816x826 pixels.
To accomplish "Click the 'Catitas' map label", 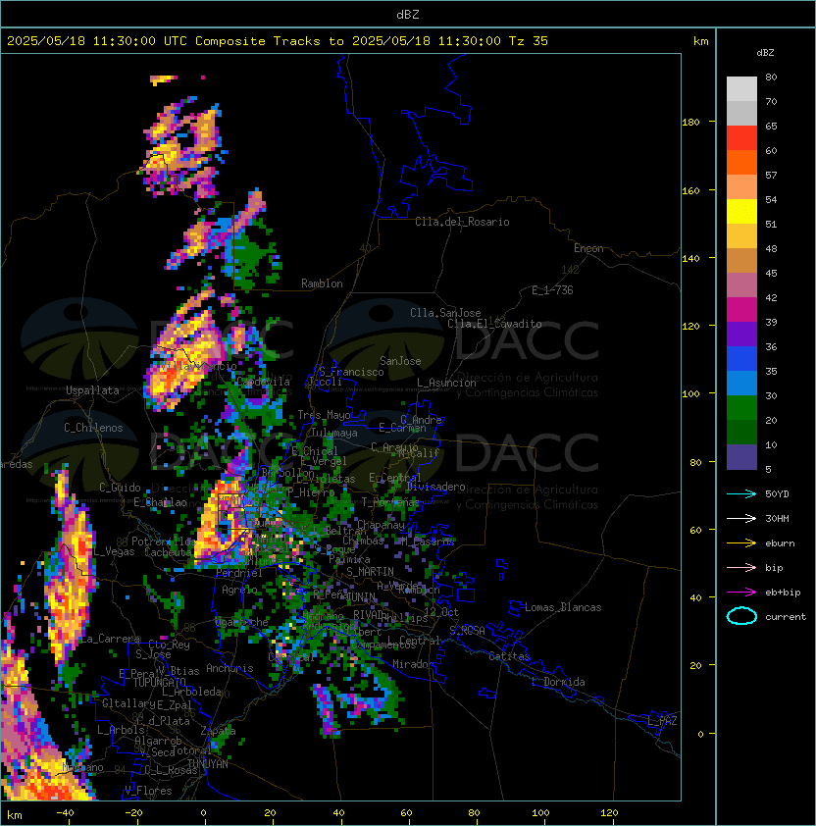I will tap(509, 656).
